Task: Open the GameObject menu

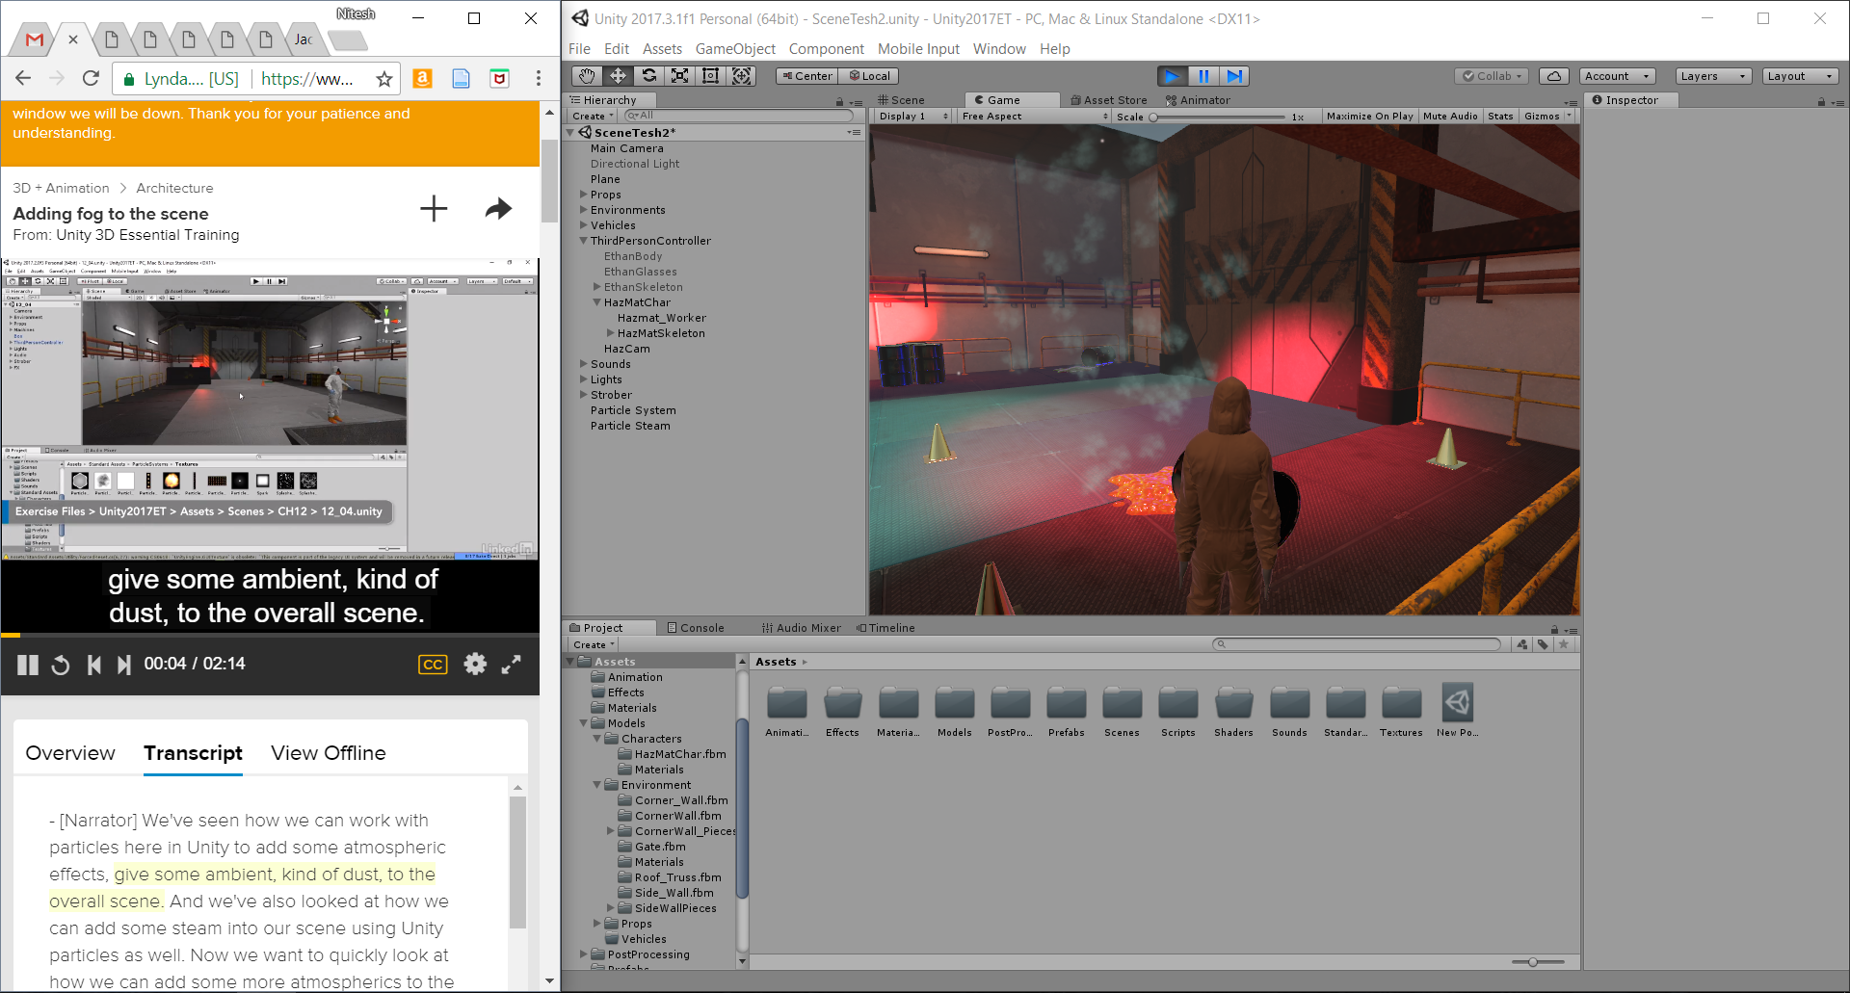Action: tap(735, 49)
